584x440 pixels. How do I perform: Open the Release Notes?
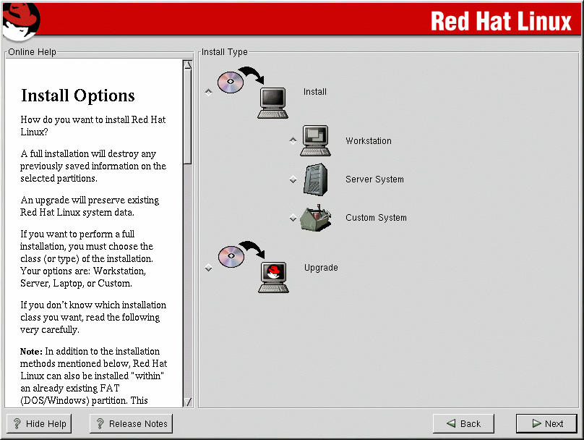[x=131, y=424]
